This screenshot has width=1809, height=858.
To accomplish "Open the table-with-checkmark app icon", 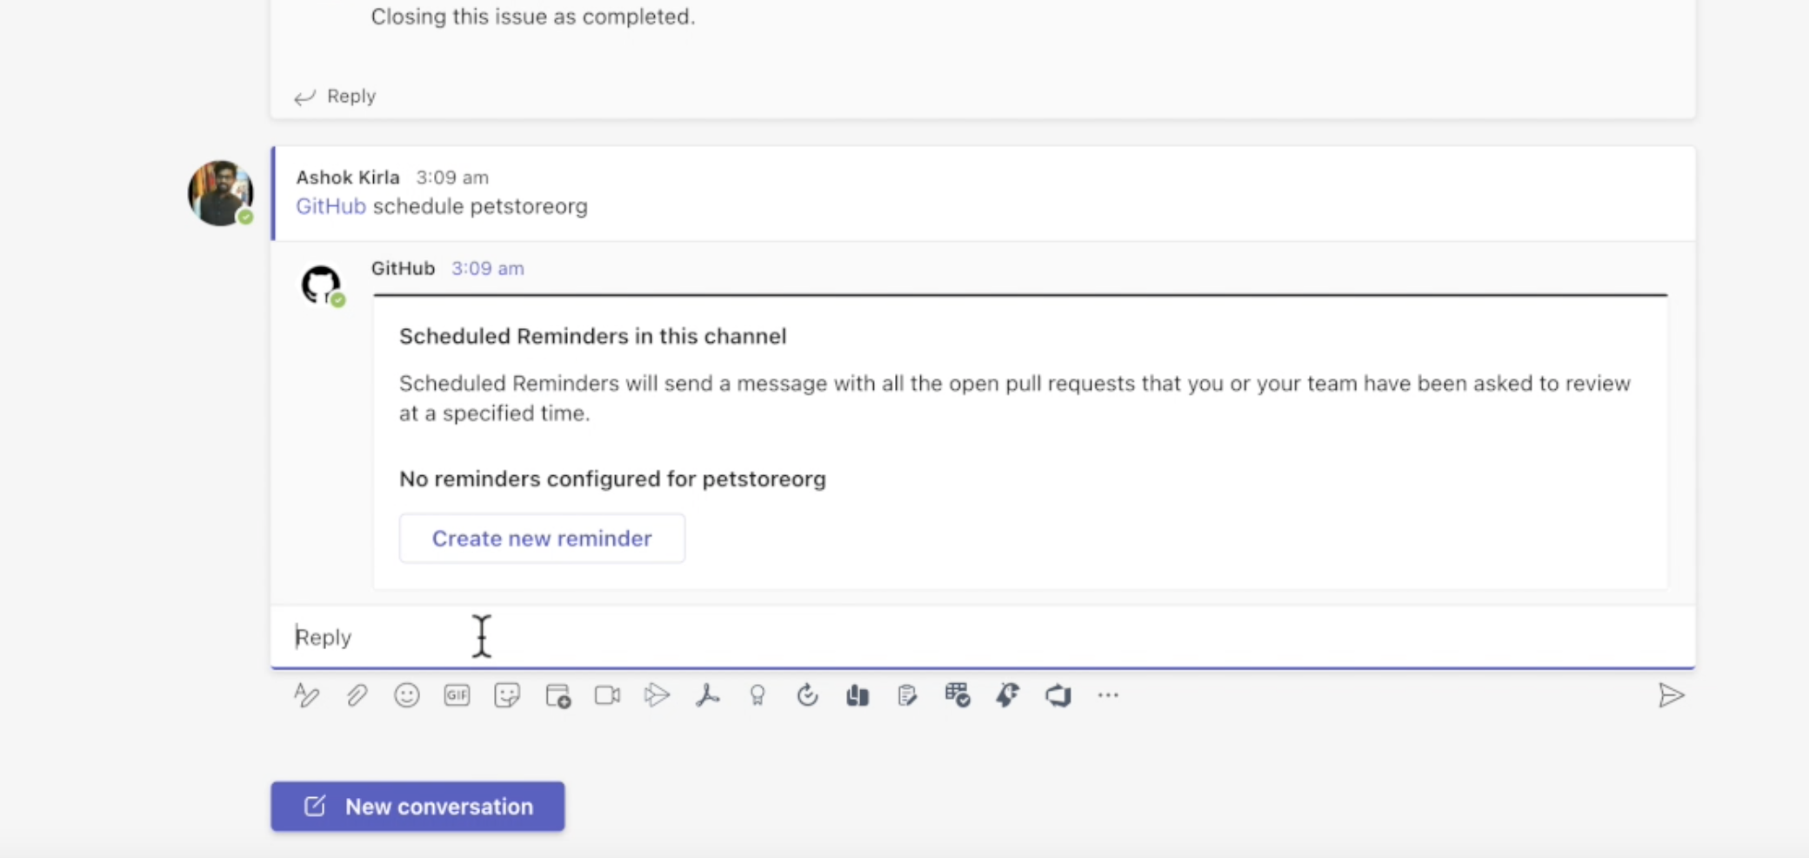I will [x=958, y=694].
